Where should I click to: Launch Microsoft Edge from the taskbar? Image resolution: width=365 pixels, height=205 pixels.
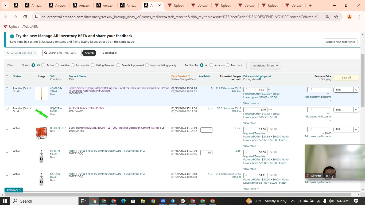click(x=123, y=201)
